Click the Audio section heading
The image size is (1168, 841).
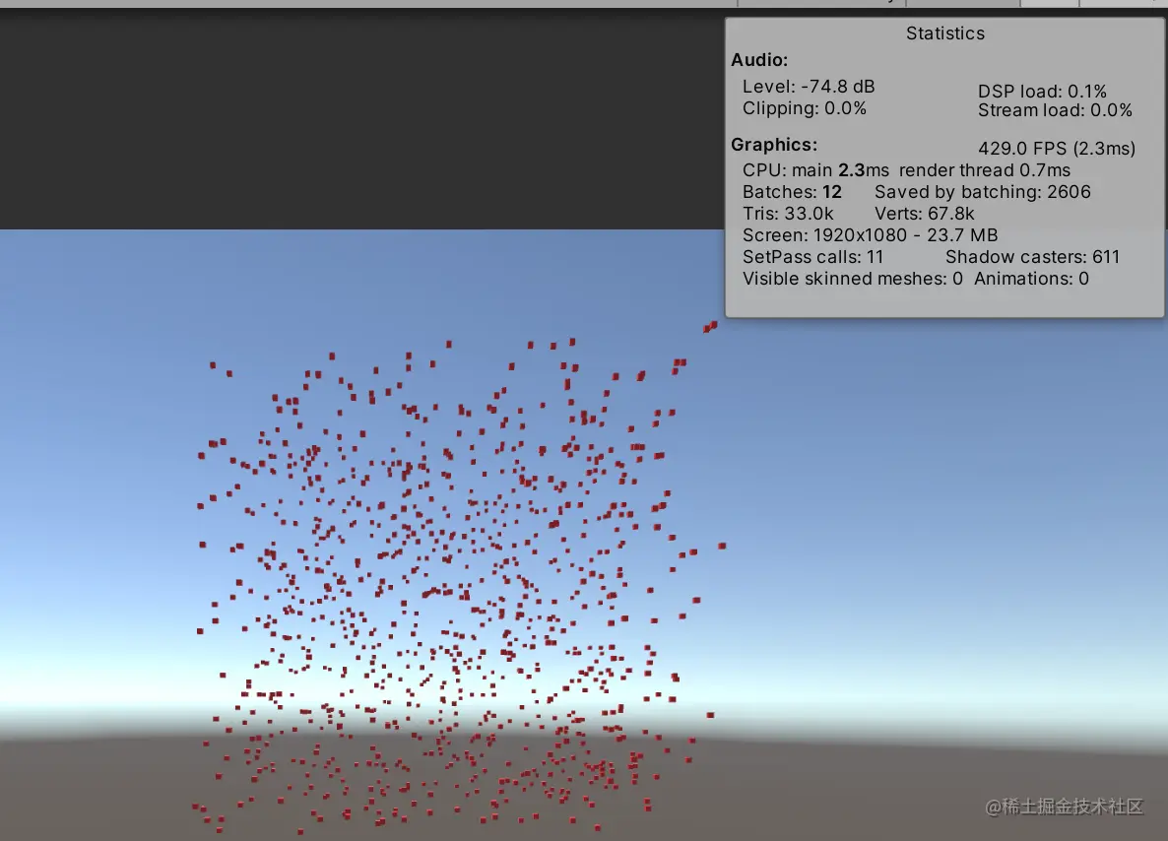(x=758, y=60)
